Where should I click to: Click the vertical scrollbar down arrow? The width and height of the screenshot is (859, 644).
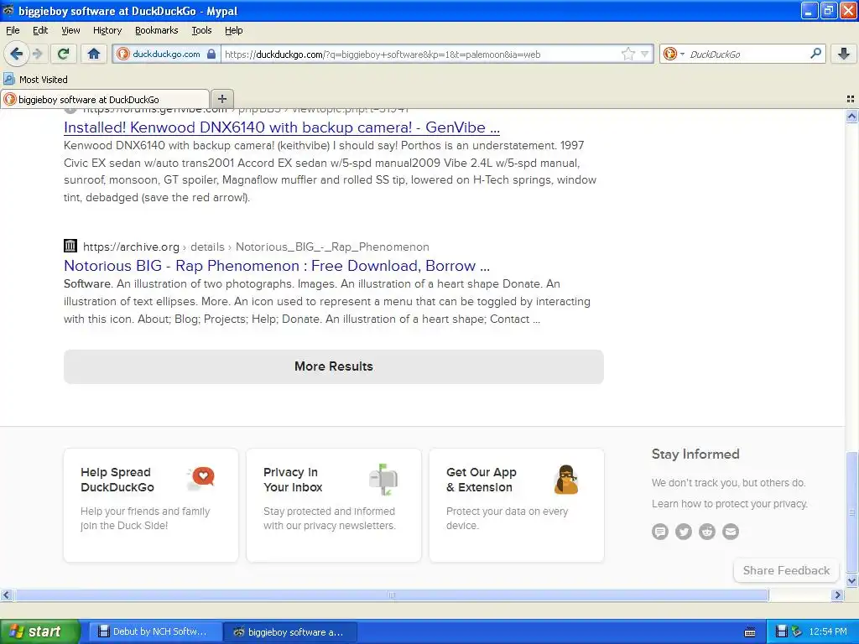point(851,581)
